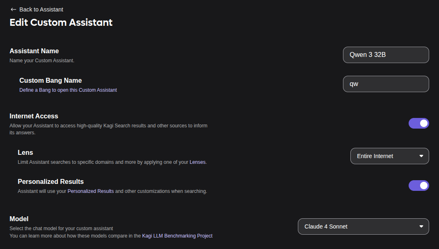
Task: Click the Assistant Name section label
Action: tap(34, 51)
